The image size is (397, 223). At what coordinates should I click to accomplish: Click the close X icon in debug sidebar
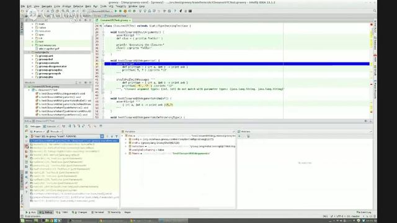click(27, 188)
